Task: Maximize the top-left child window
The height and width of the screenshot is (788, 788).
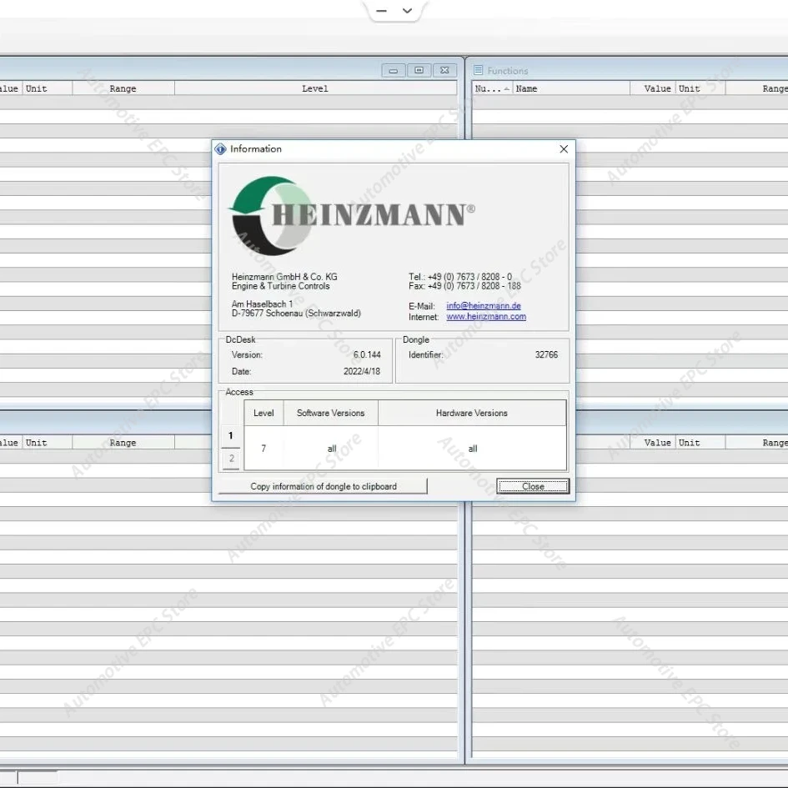Action: click(419, 70)
